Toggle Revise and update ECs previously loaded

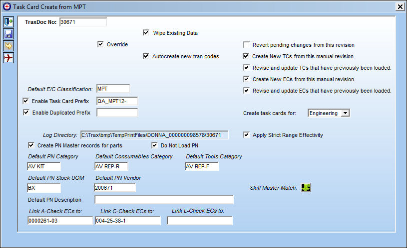click(246, 90)
